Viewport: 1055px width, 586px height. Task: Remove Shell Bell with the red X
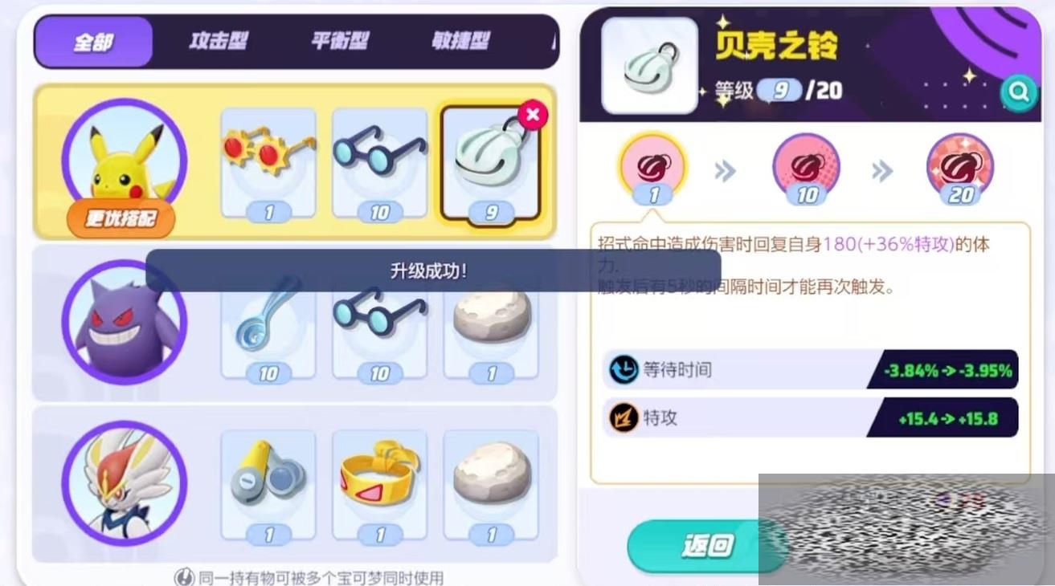pos(531,115)
